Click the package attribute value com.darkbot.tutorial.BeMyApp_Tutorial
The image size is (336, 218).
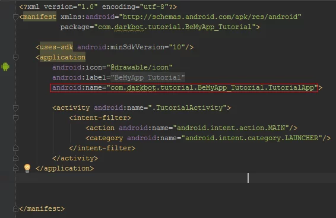[175, 27]
